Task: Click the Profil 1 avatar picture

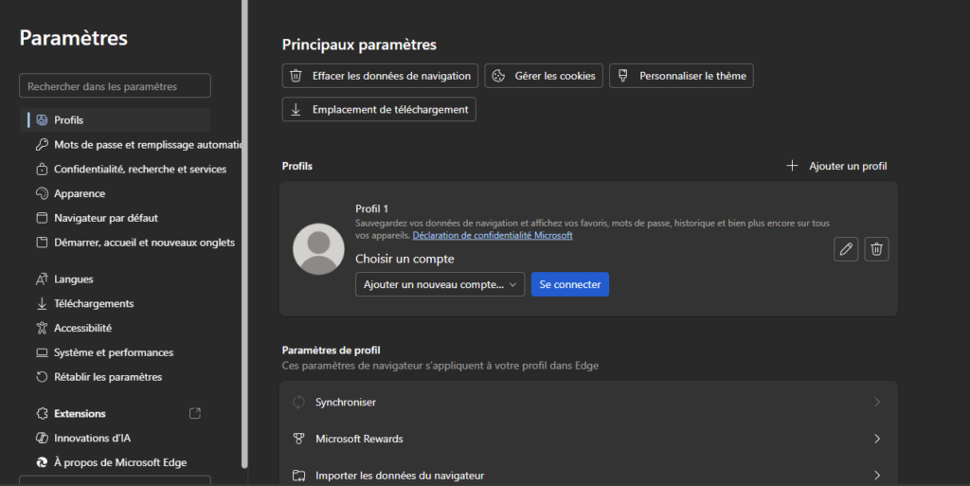Action: pos(318,249)
